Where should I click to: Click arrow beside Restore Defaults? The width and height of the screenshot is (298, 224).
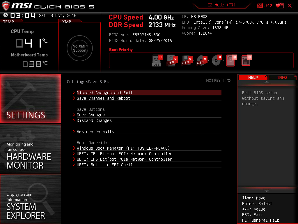(74, 132)
